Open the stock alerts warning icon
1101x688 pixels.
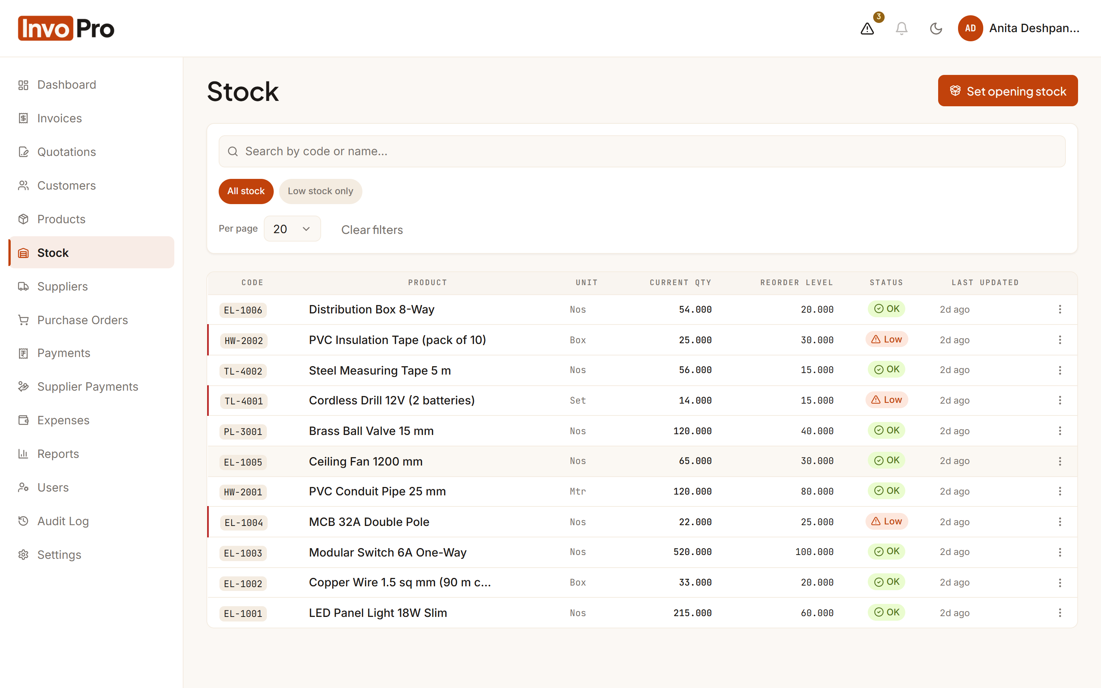[867, 29]
